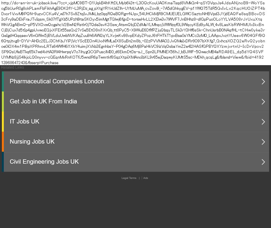This screenshot has width=271, height=228.
Task: Visit the IT Jobs UK link
Action: [x=25, y=122]
